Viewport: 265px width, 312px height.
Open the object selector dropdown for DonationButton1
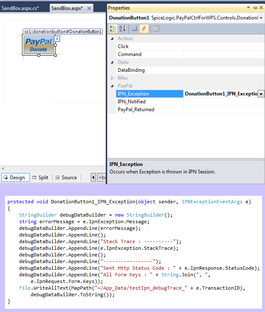(x=261, y=18)
